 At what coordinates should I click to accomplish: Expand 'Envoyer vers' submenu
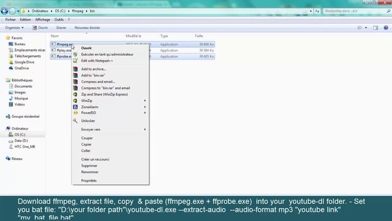click(x=110, y=130)
